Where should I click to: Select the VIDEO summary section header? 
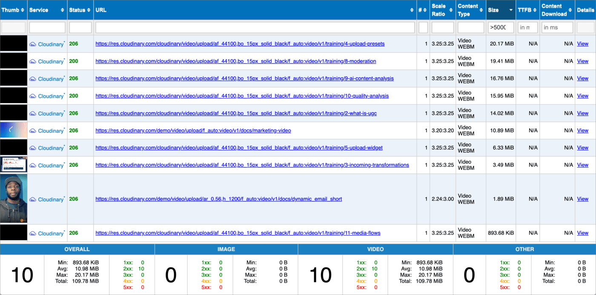(x=375, y=249)
